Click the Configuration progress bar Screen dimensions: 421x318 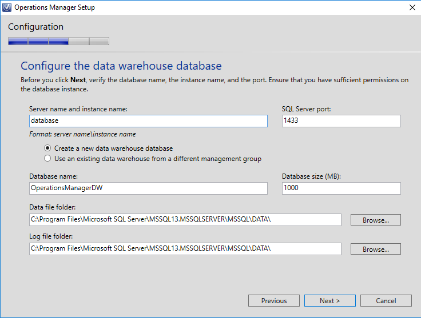click(x=58, y=41)
